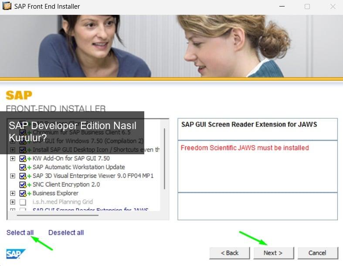Click the orange SAP heading logo above Front-End Installer
The height and width of the screenshot is (266, 343).
click(x=19, y=95)
